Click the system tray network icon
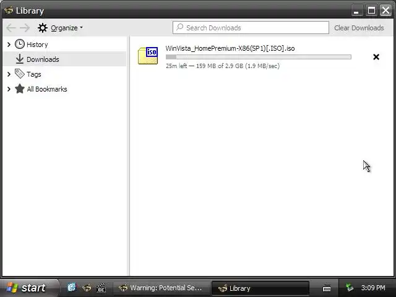The image size is (396, 297). click(350, 287)
